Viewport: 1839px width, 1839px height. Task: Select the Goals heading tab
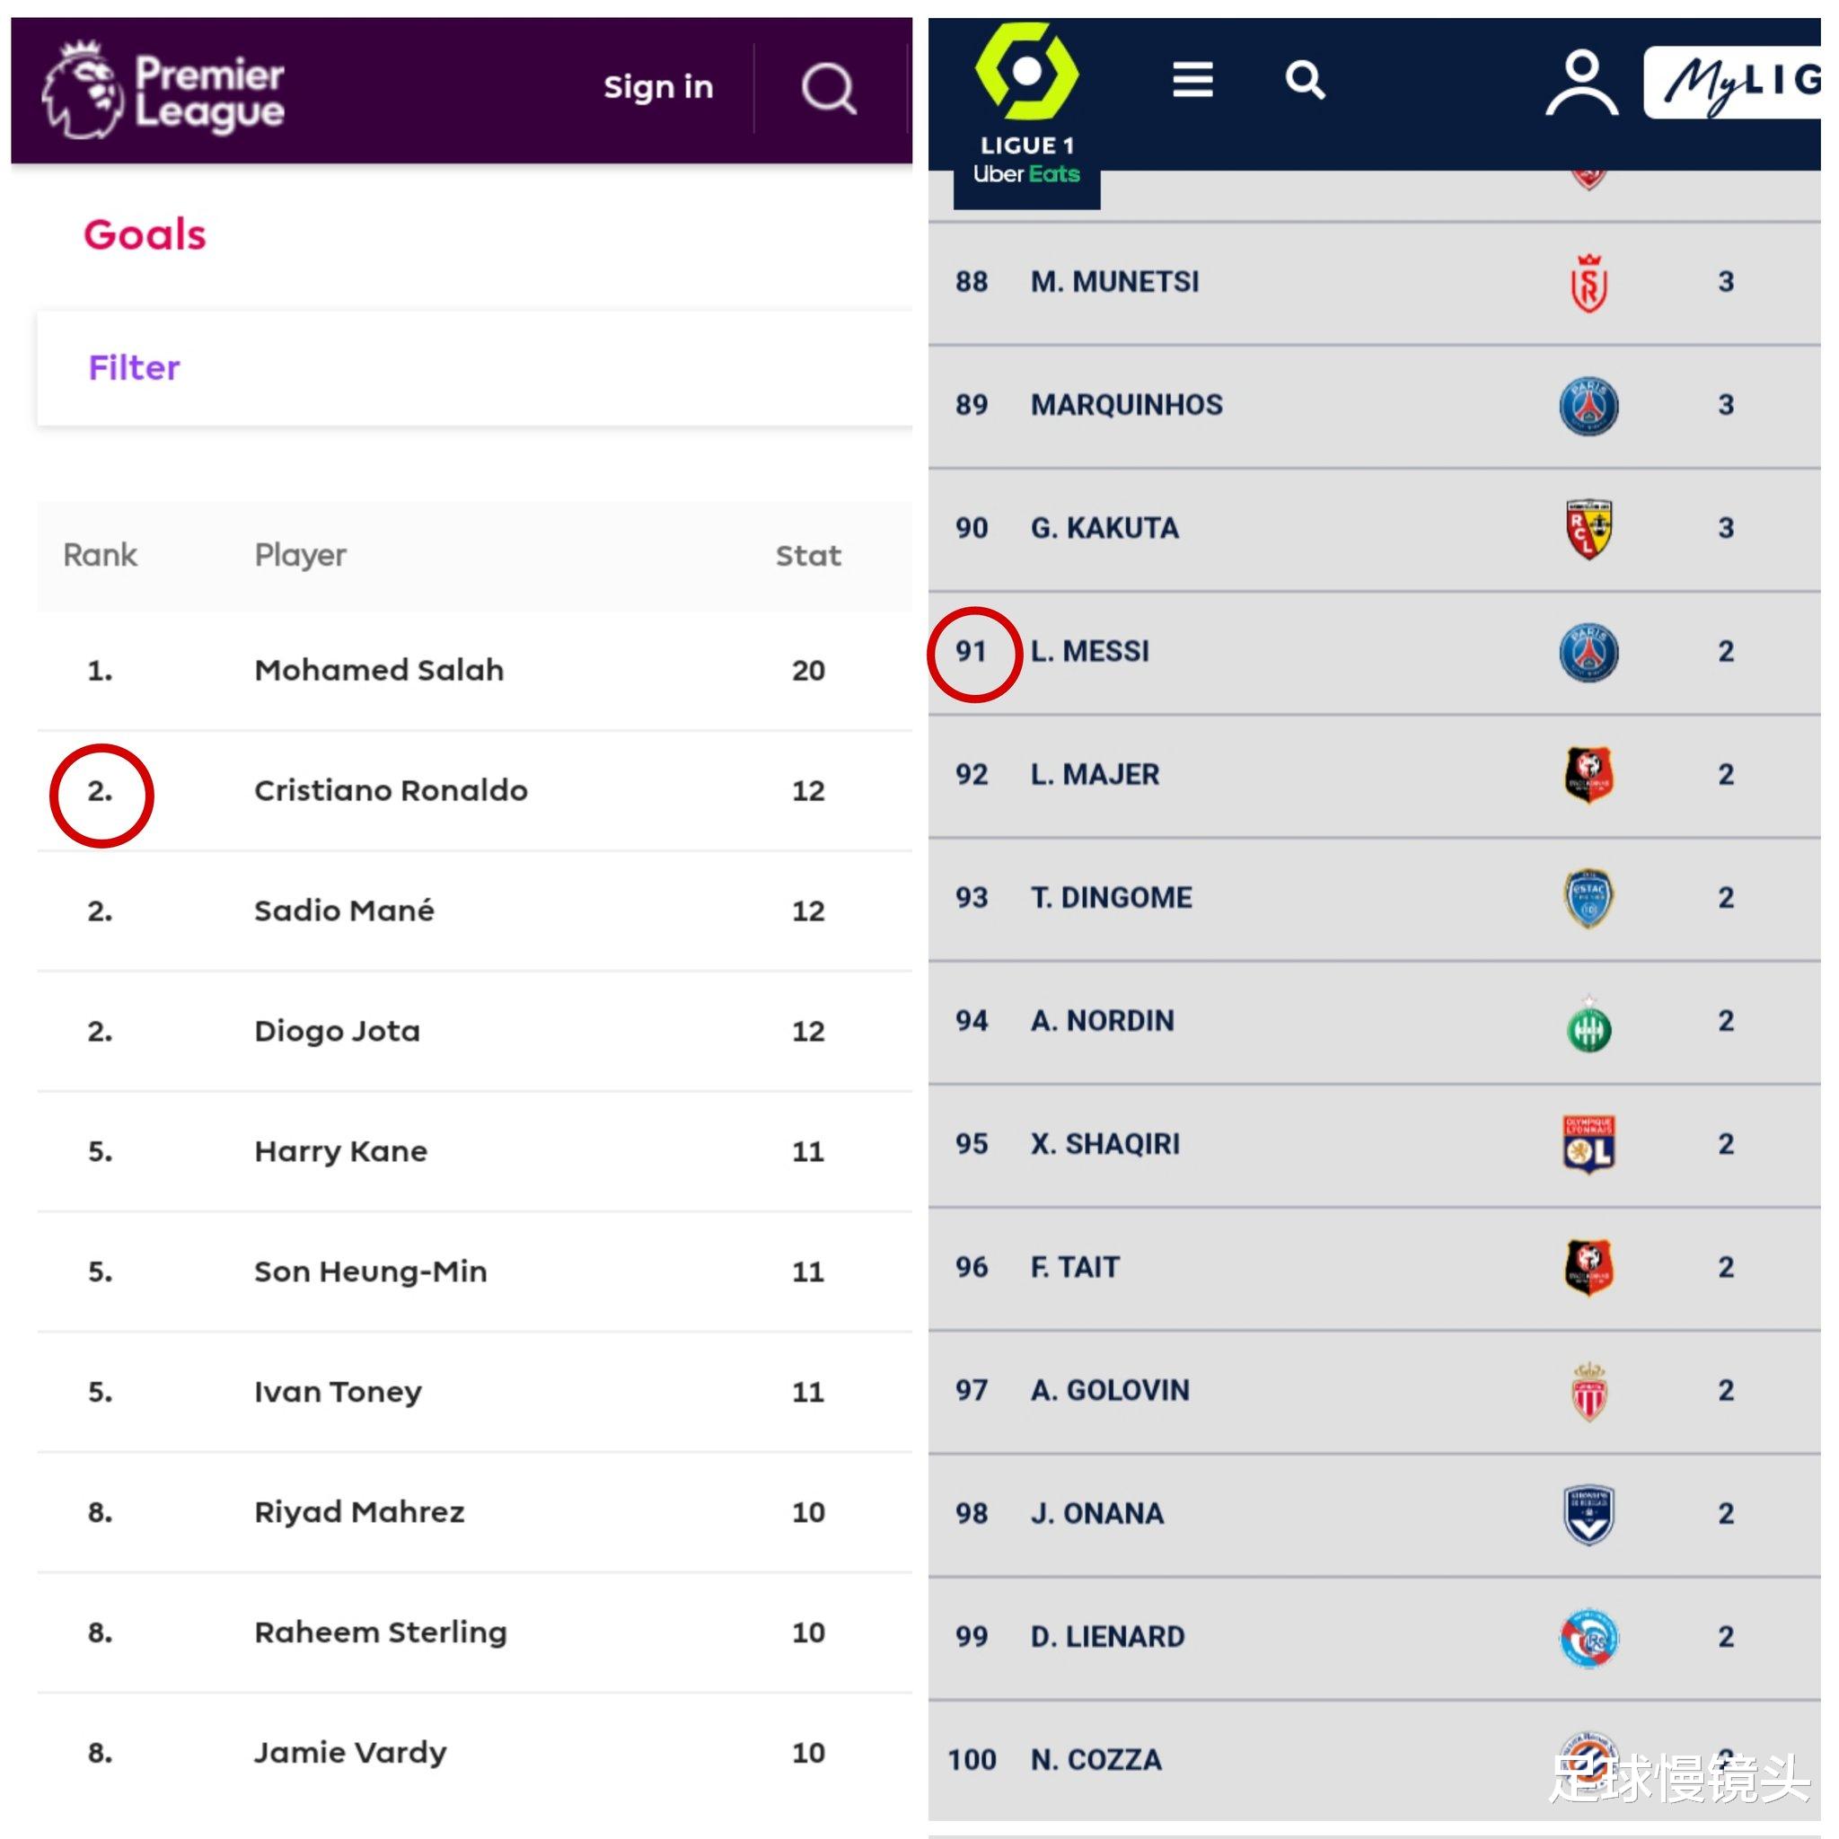point(145,234)
